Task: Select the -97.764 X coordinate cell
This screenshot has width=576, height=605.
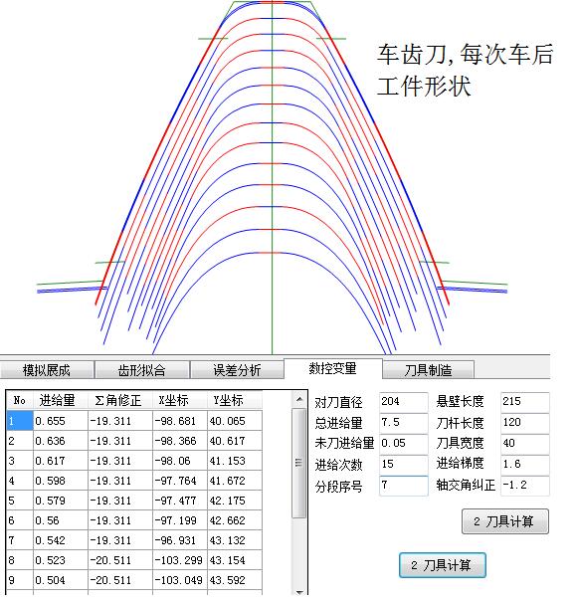Action: tap(180, 481)
